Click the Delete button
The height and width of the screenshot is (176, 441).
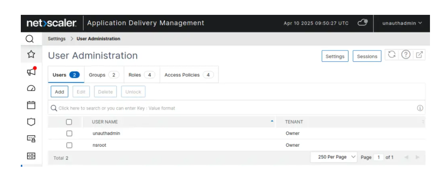[x=105, y=92]
